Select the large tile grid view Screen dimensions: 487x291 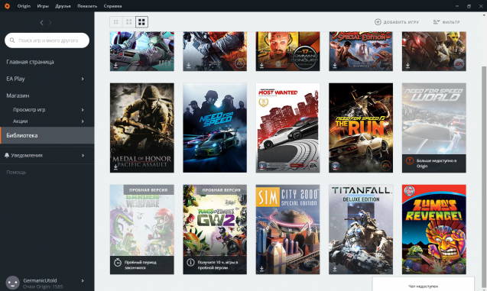click(x=141, y=22)
